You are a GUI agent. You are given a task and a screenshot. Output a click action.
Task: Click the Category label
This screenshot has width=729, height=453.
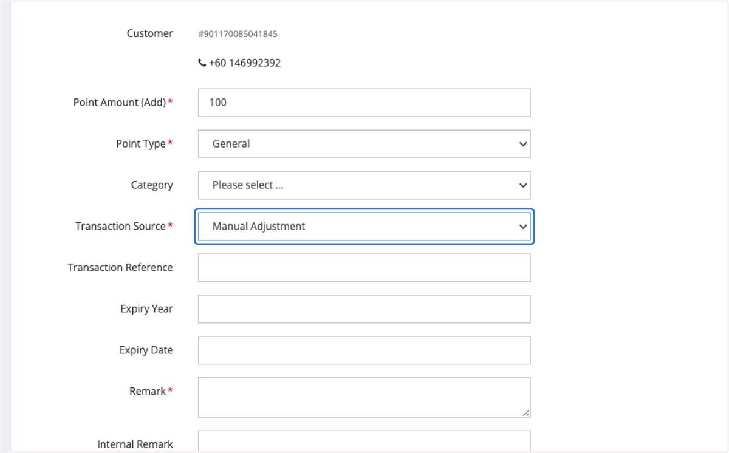(x=152, y=185)
